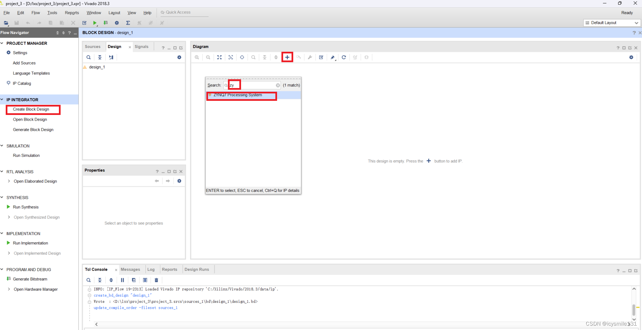Open the Reports menu
Screen dimensions: 642x330
tap(72, 13)
